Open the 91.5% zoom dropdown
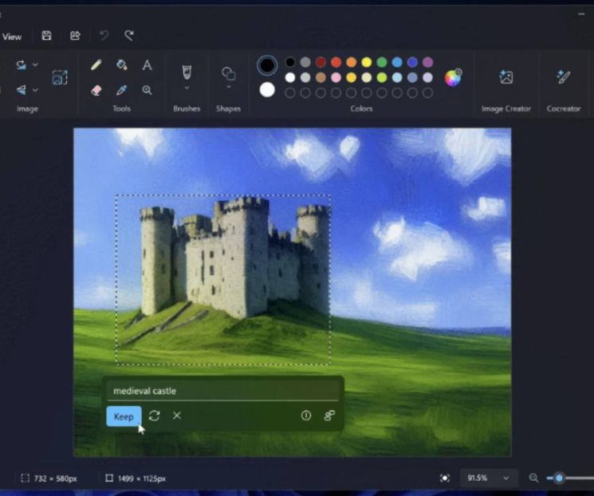The height and width of the screenshot is (496, 594). click(x=488, y=478)
